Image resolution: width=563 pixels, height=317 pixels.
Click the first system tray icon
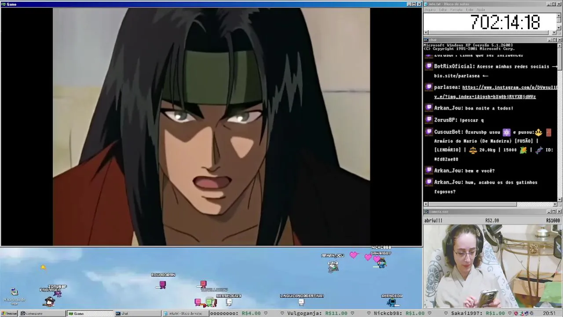(516, 313)
